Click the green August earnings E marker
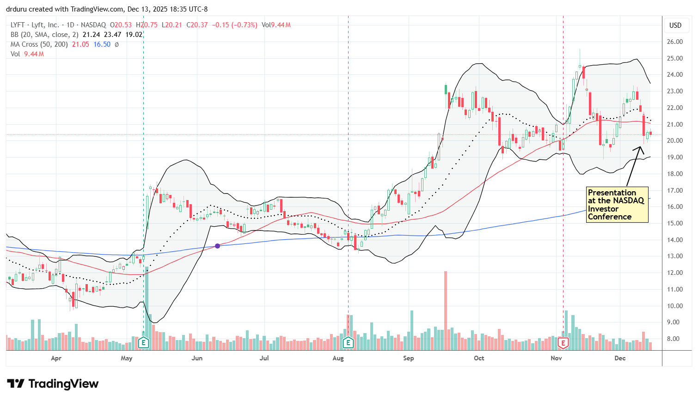 [348, 343]
